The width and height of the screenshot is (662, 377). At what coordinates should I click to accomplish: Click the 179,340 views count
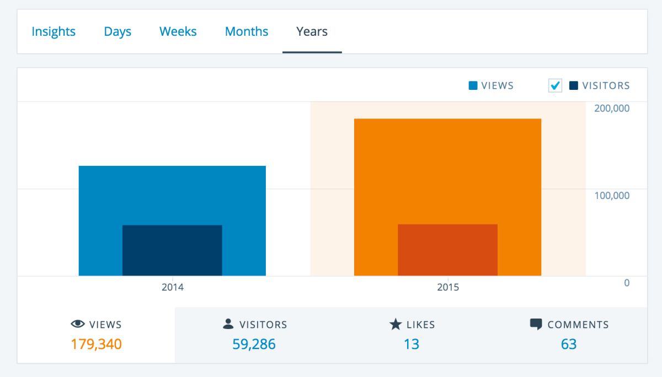click(x=96, y=344)
